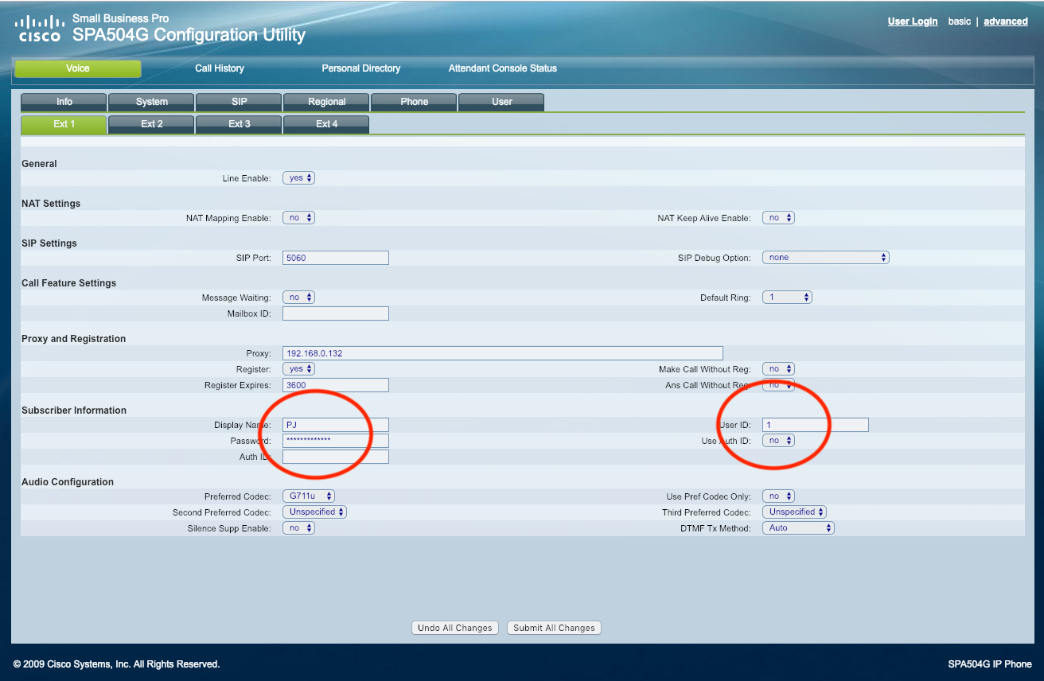Open the Voice main tab
Image resolution: width=1044 pixels, height=681 pixels.
(78, 68)
